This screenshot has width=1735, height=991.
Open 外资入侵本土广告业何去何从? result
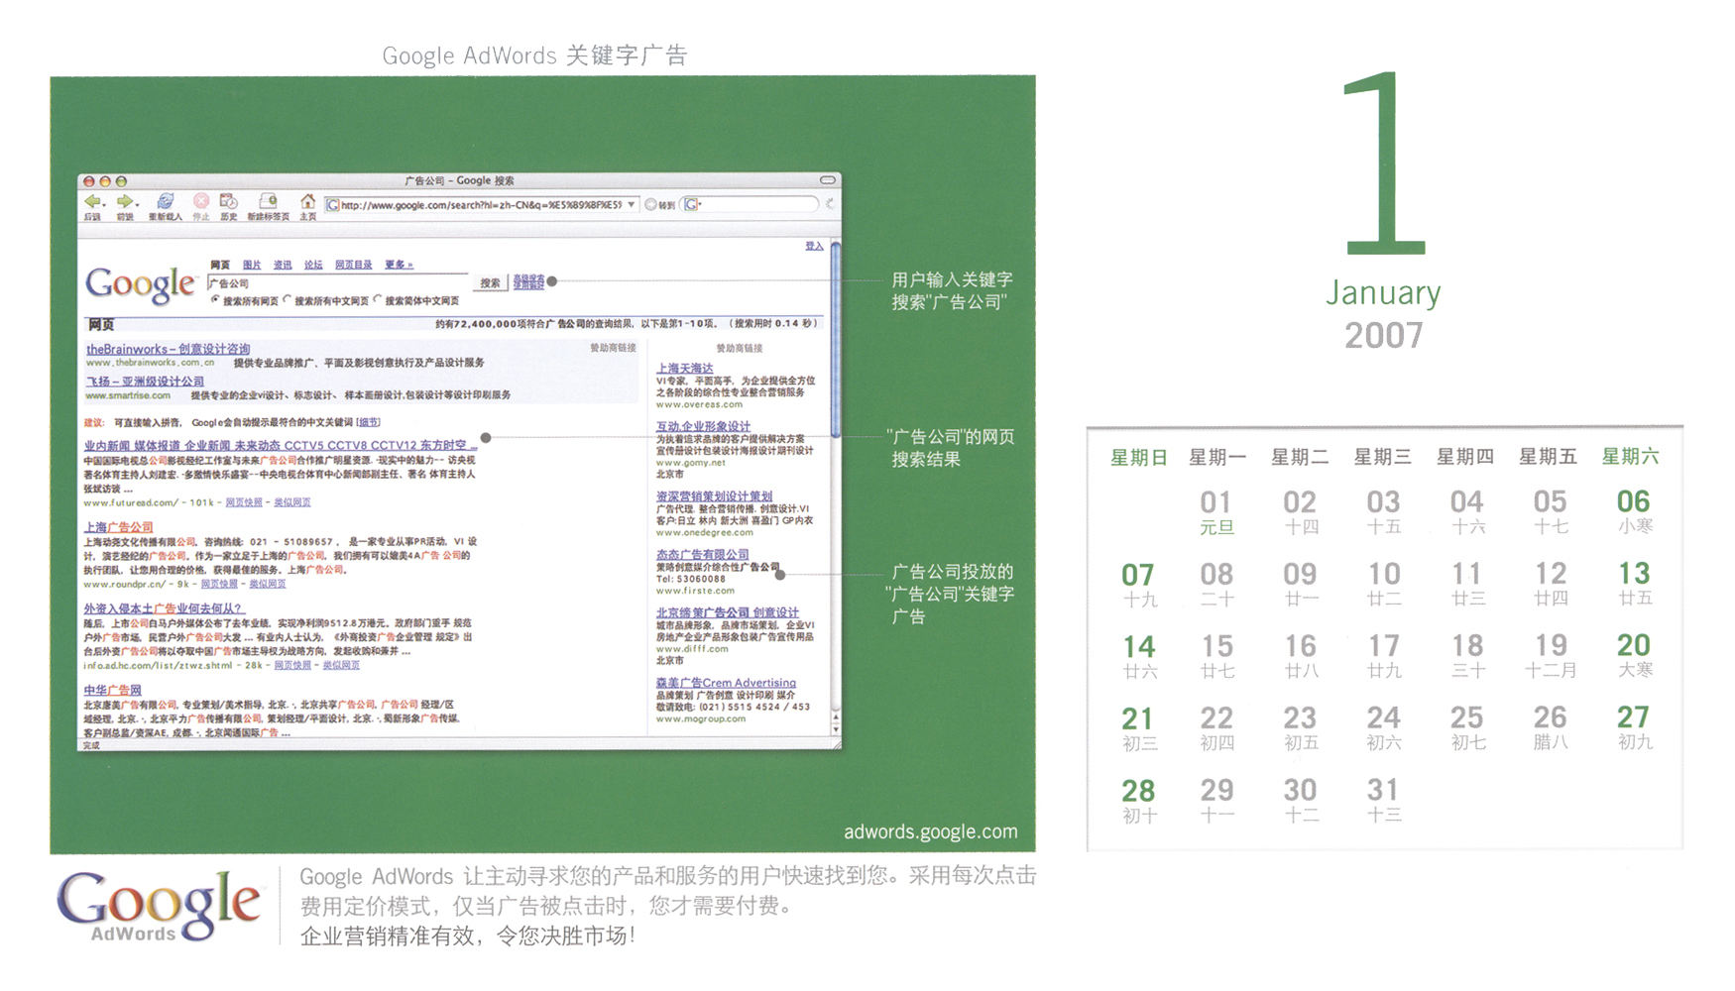pyautogui.click(x=163, y=608)
